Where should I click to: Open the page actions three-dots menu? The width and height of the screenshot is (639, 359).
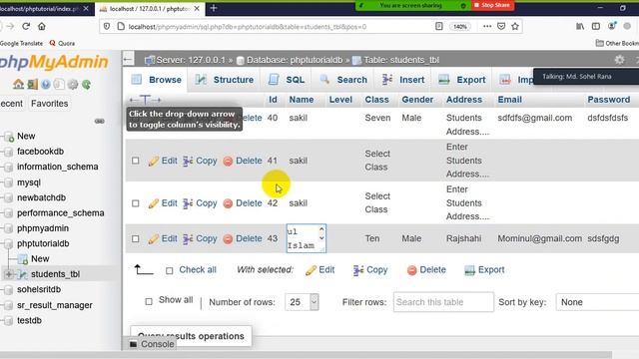click(487, 27)
